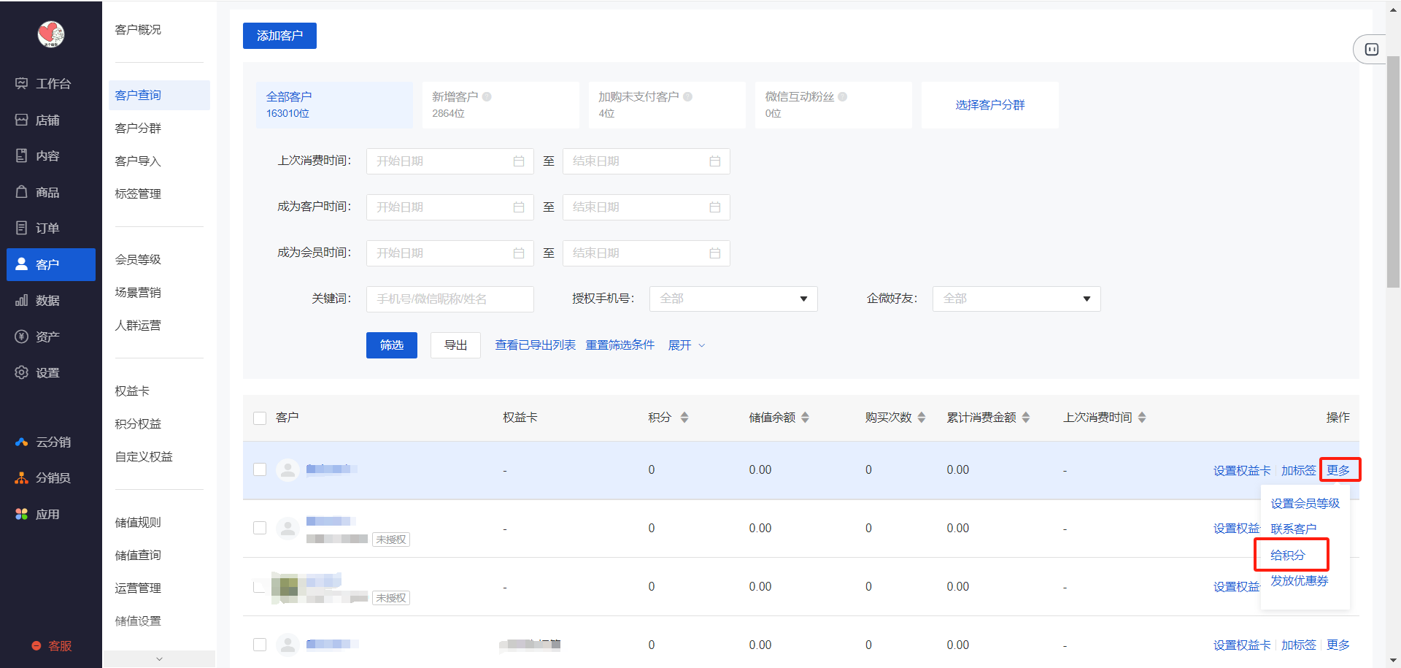The height and width of the screenshot is (668, 1401).
Task: Open 成为客户时间 end date picker
Action: (647, 207)
